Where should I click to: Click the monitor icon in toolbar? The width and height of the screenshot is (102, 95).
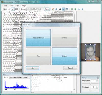(67, 9)
